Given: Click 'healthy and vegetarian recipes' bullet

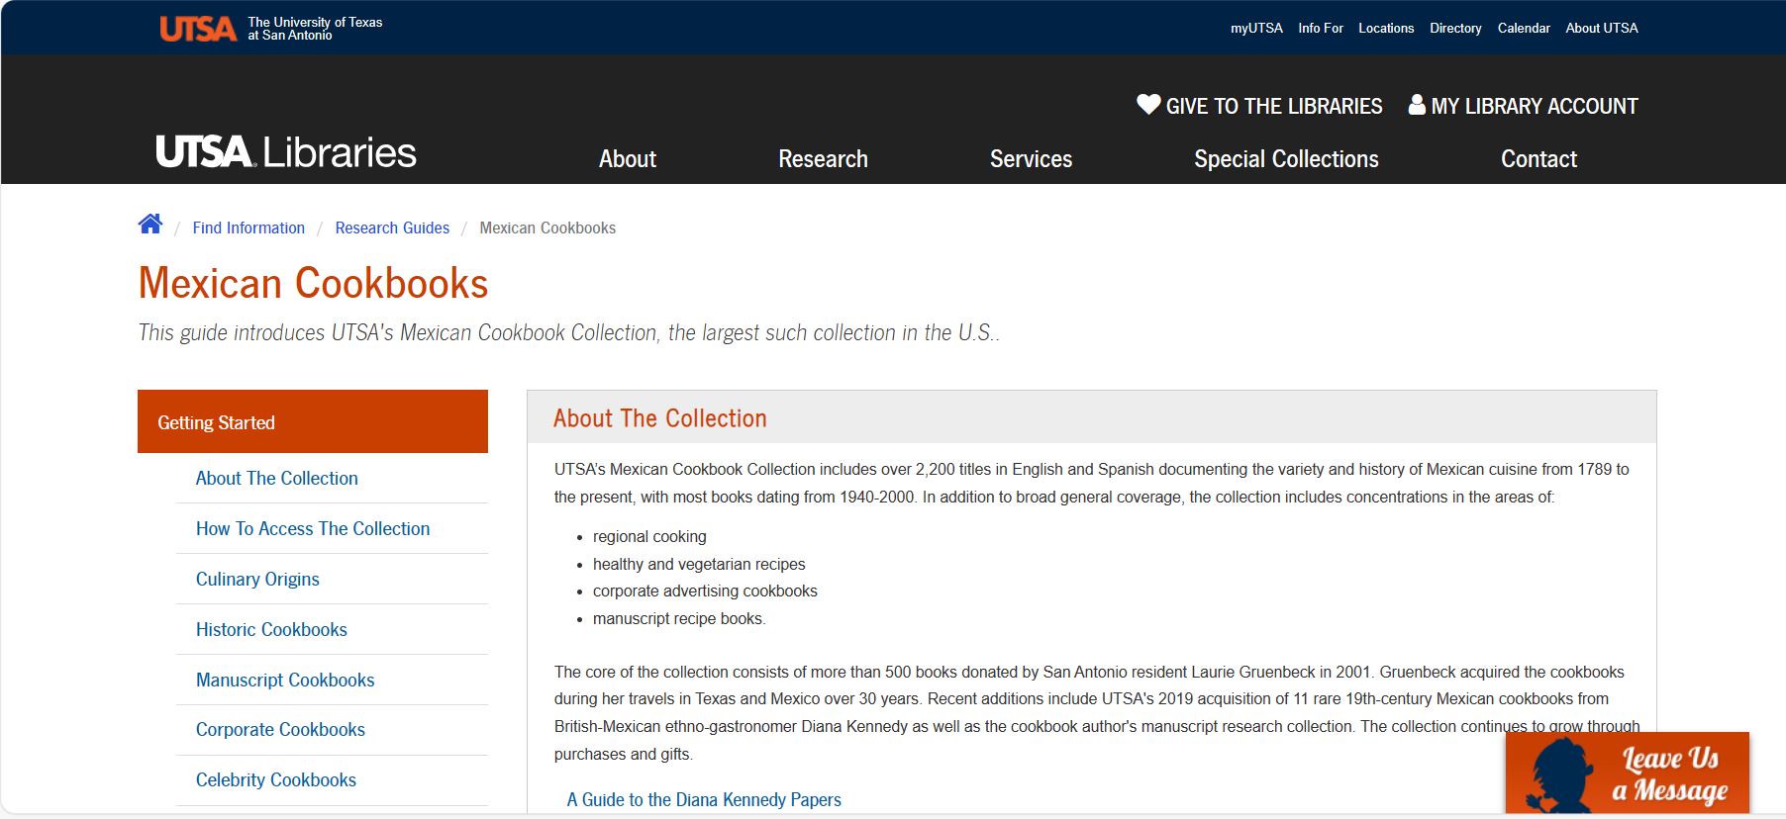Looking at the screenshot, I should point(699,564).
